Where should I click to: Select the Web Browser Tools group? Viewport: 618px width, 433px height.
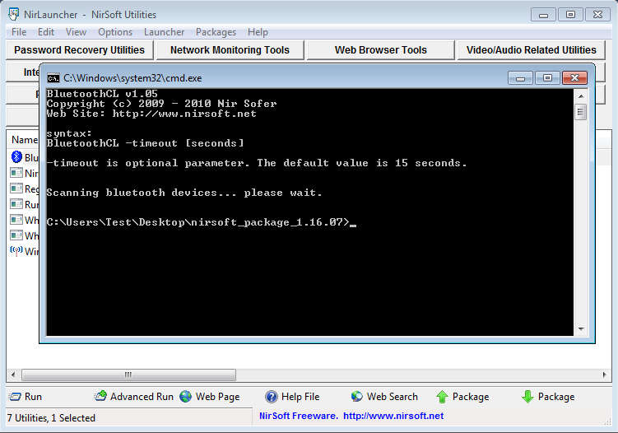(x=380, y=50)
